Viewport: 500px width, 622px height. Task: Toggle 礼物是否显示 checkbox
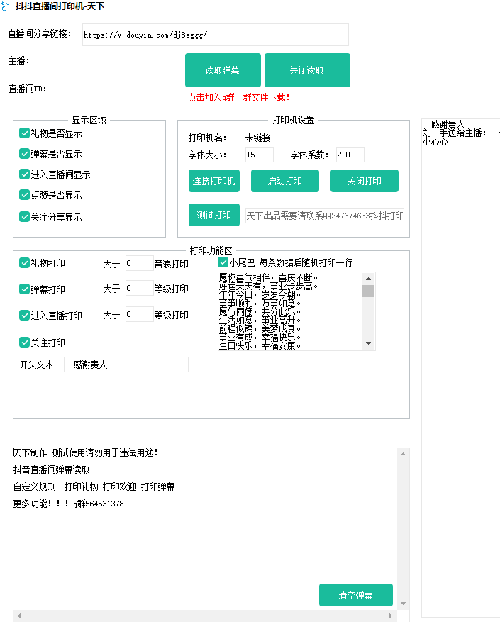24,133
